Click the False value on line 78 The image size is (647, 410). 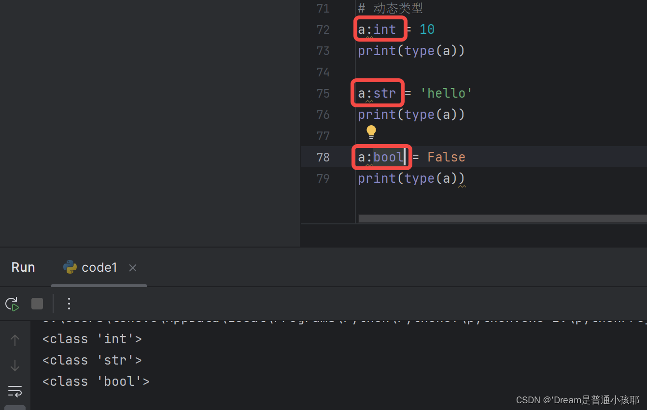pyautogui.click(x=447, y=157)
